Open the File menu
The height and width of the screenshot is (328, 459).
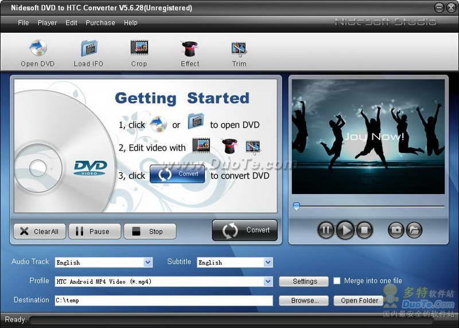click(x=24, y=22)
